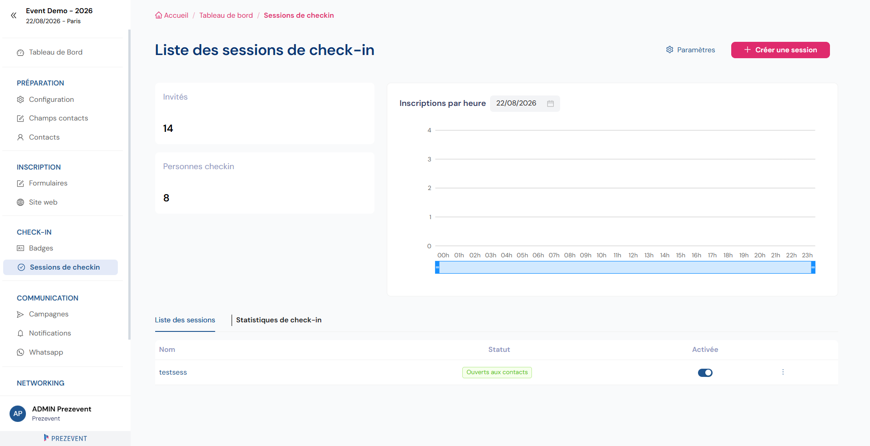
Task: Click the Sessions de checkin checkmark icon
Action: (x=21, y=267)
